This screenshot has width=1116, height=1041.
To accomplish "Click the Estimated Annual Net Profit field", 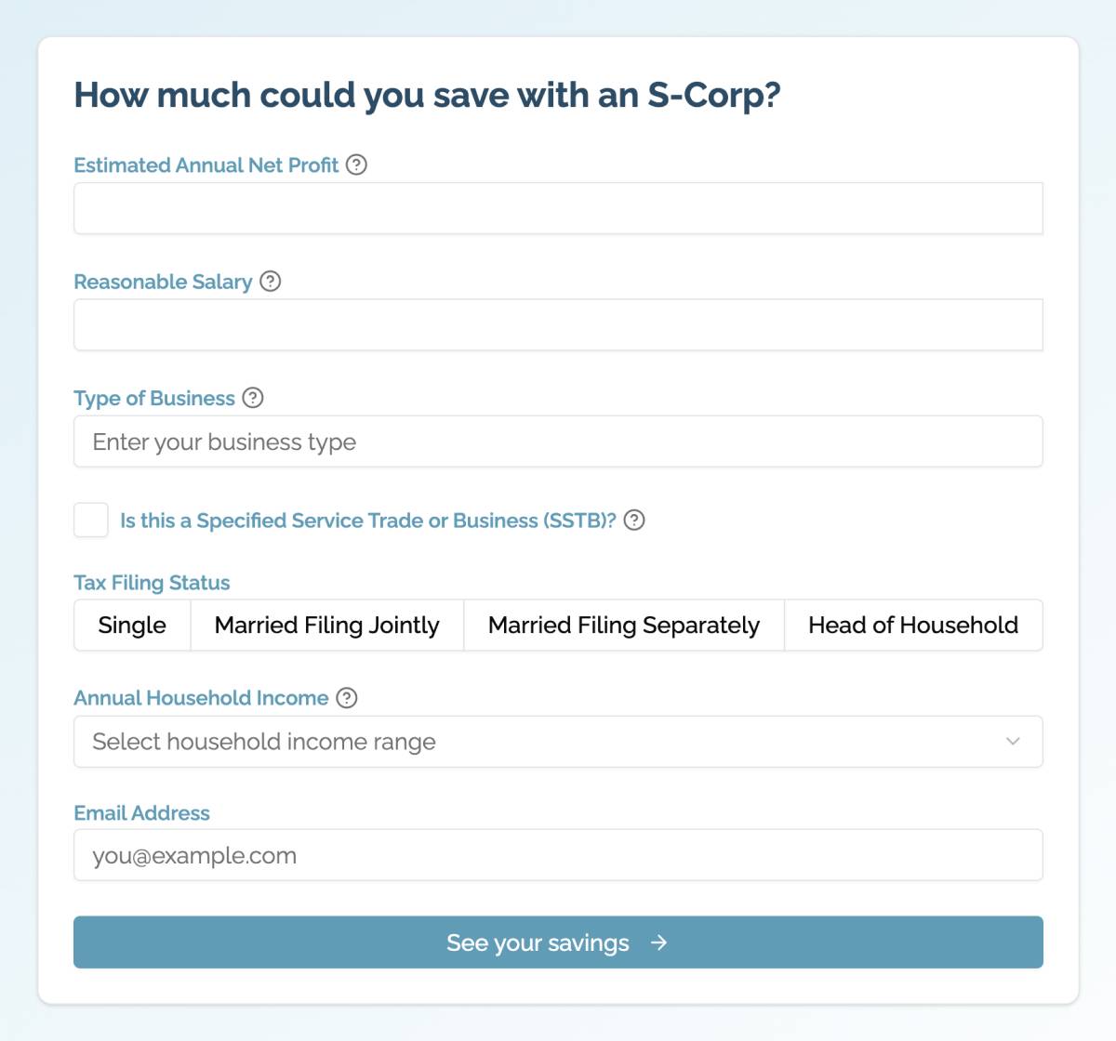I will point(558,208).
